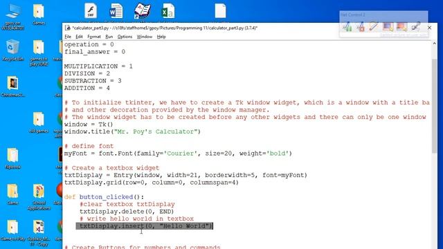Screen dimensions: 443x249
Task: Close the IDLE editor window
Action: [429, 28]
